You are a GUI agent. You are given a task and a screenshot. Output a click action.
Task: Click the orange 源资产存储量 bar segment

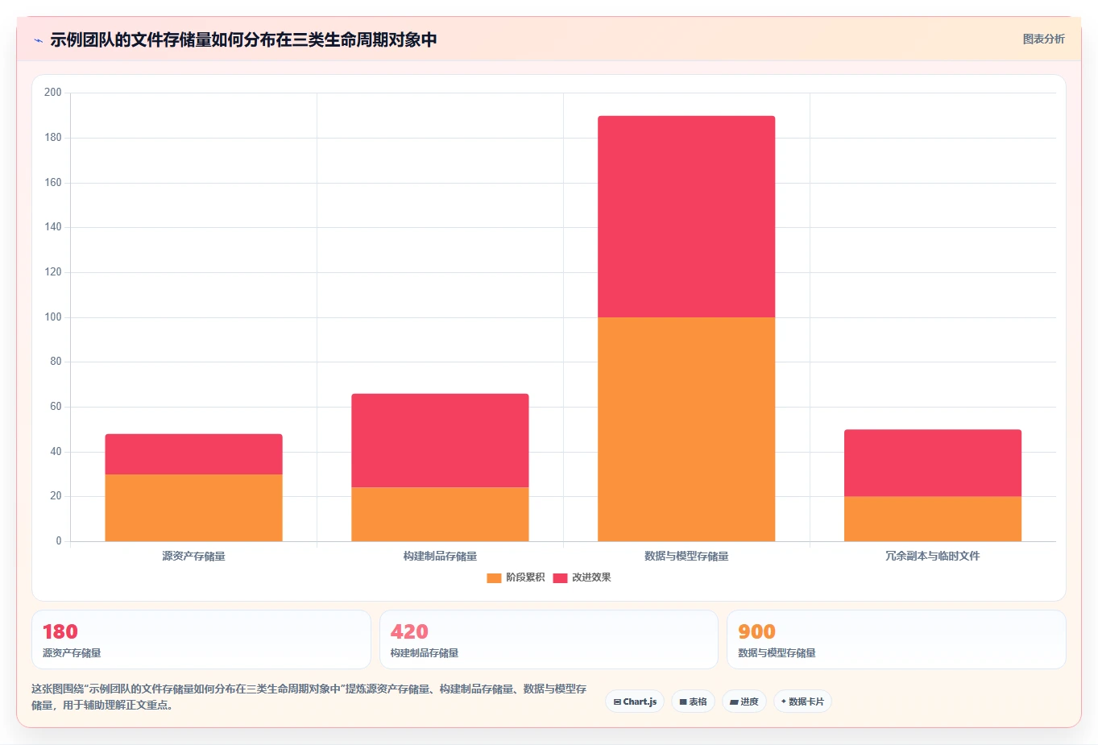point(193,507)
